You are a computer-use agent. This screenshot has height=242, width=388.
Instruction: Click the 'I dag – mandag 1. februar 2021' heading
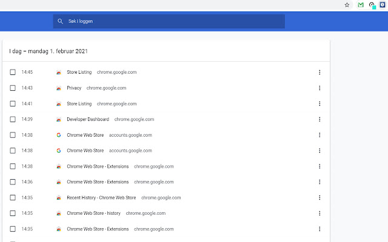(x=48, y=51)
